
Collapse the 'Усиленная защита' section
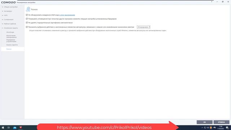click(11, 28)
